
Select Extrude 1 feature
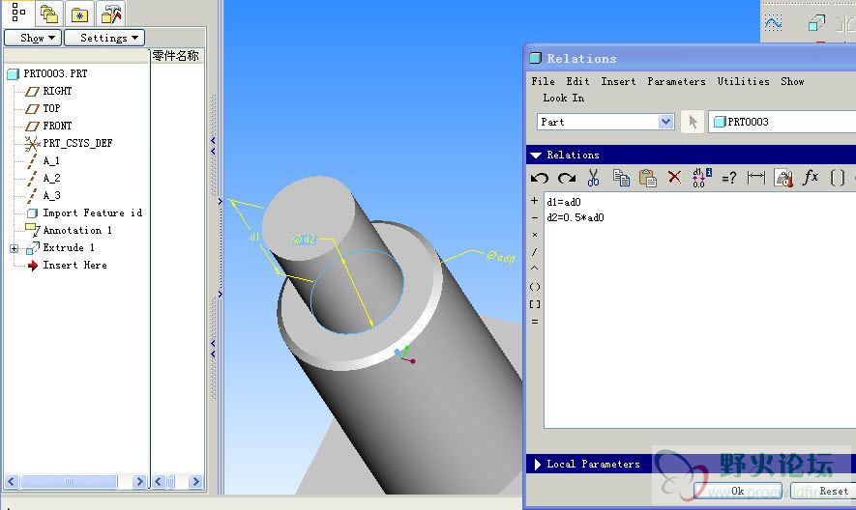coord(69,247)
